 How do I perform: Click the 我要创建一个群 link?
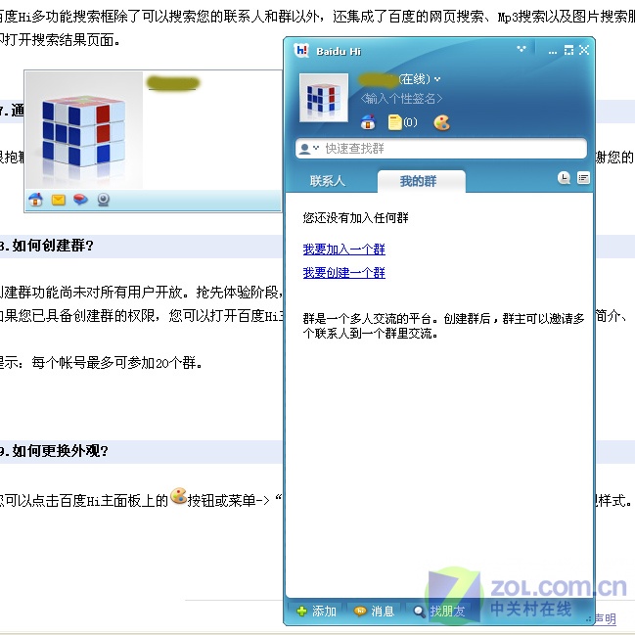click(x=343, y=273)
